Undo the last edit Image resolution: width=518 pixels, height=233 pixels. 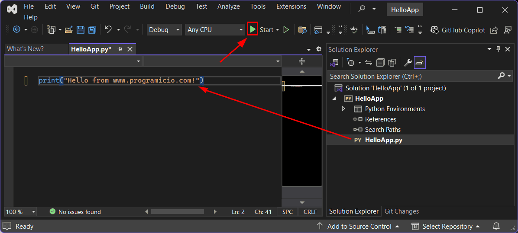coord(108,30)
